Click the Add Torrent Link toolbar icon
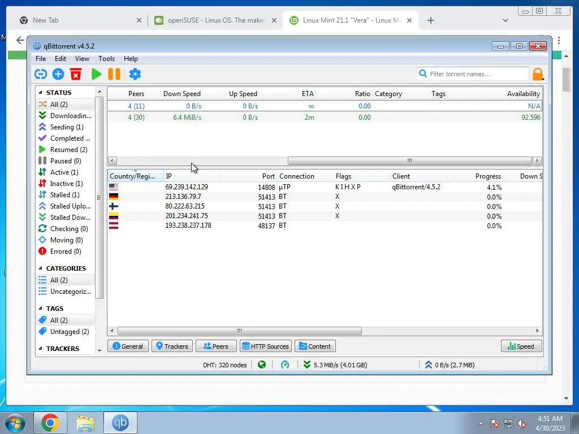Viewport: 579px width, 434px height. pos(41,74)
